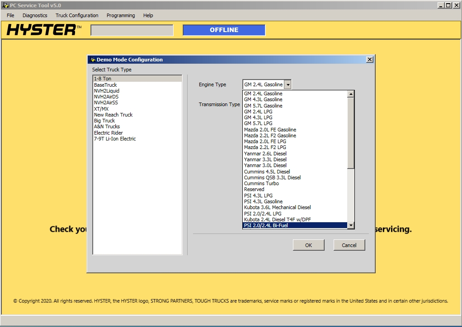462x327 pixels.
Task: Select Electric Rider truck type
Action: (x=108, y=132)
